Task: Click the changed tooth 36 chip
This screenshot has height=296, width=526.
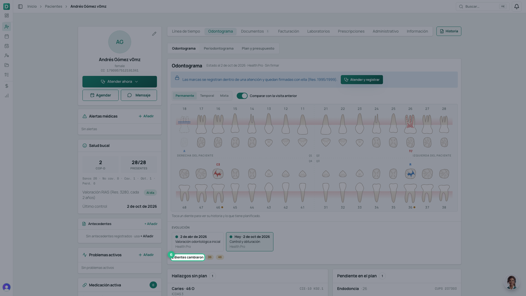Action: (210, 257)
